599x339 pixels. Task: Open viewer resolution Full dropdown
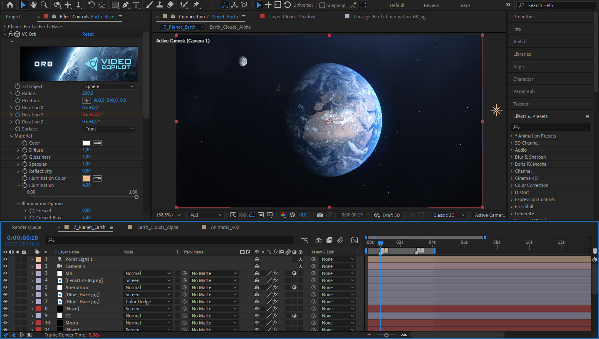(x=206, y=215)
